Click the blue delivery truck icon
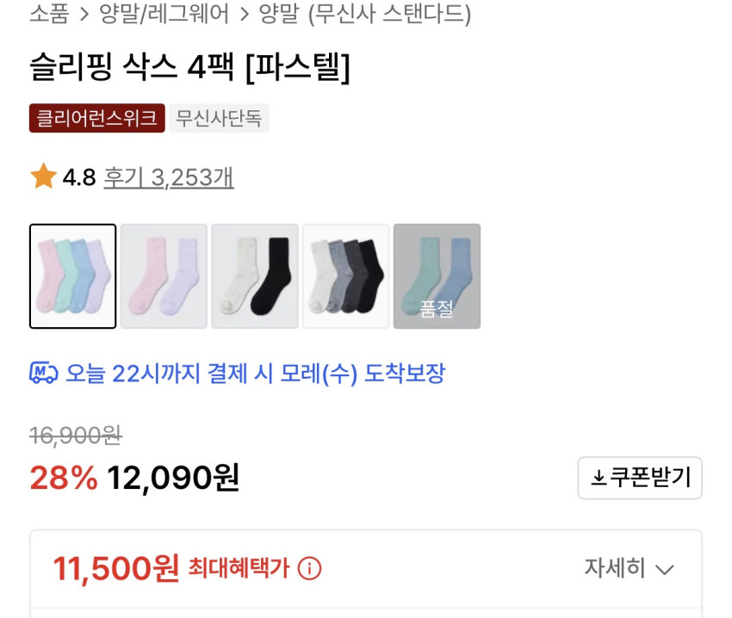Screen dimensions: 732x618 click(43, 373)
